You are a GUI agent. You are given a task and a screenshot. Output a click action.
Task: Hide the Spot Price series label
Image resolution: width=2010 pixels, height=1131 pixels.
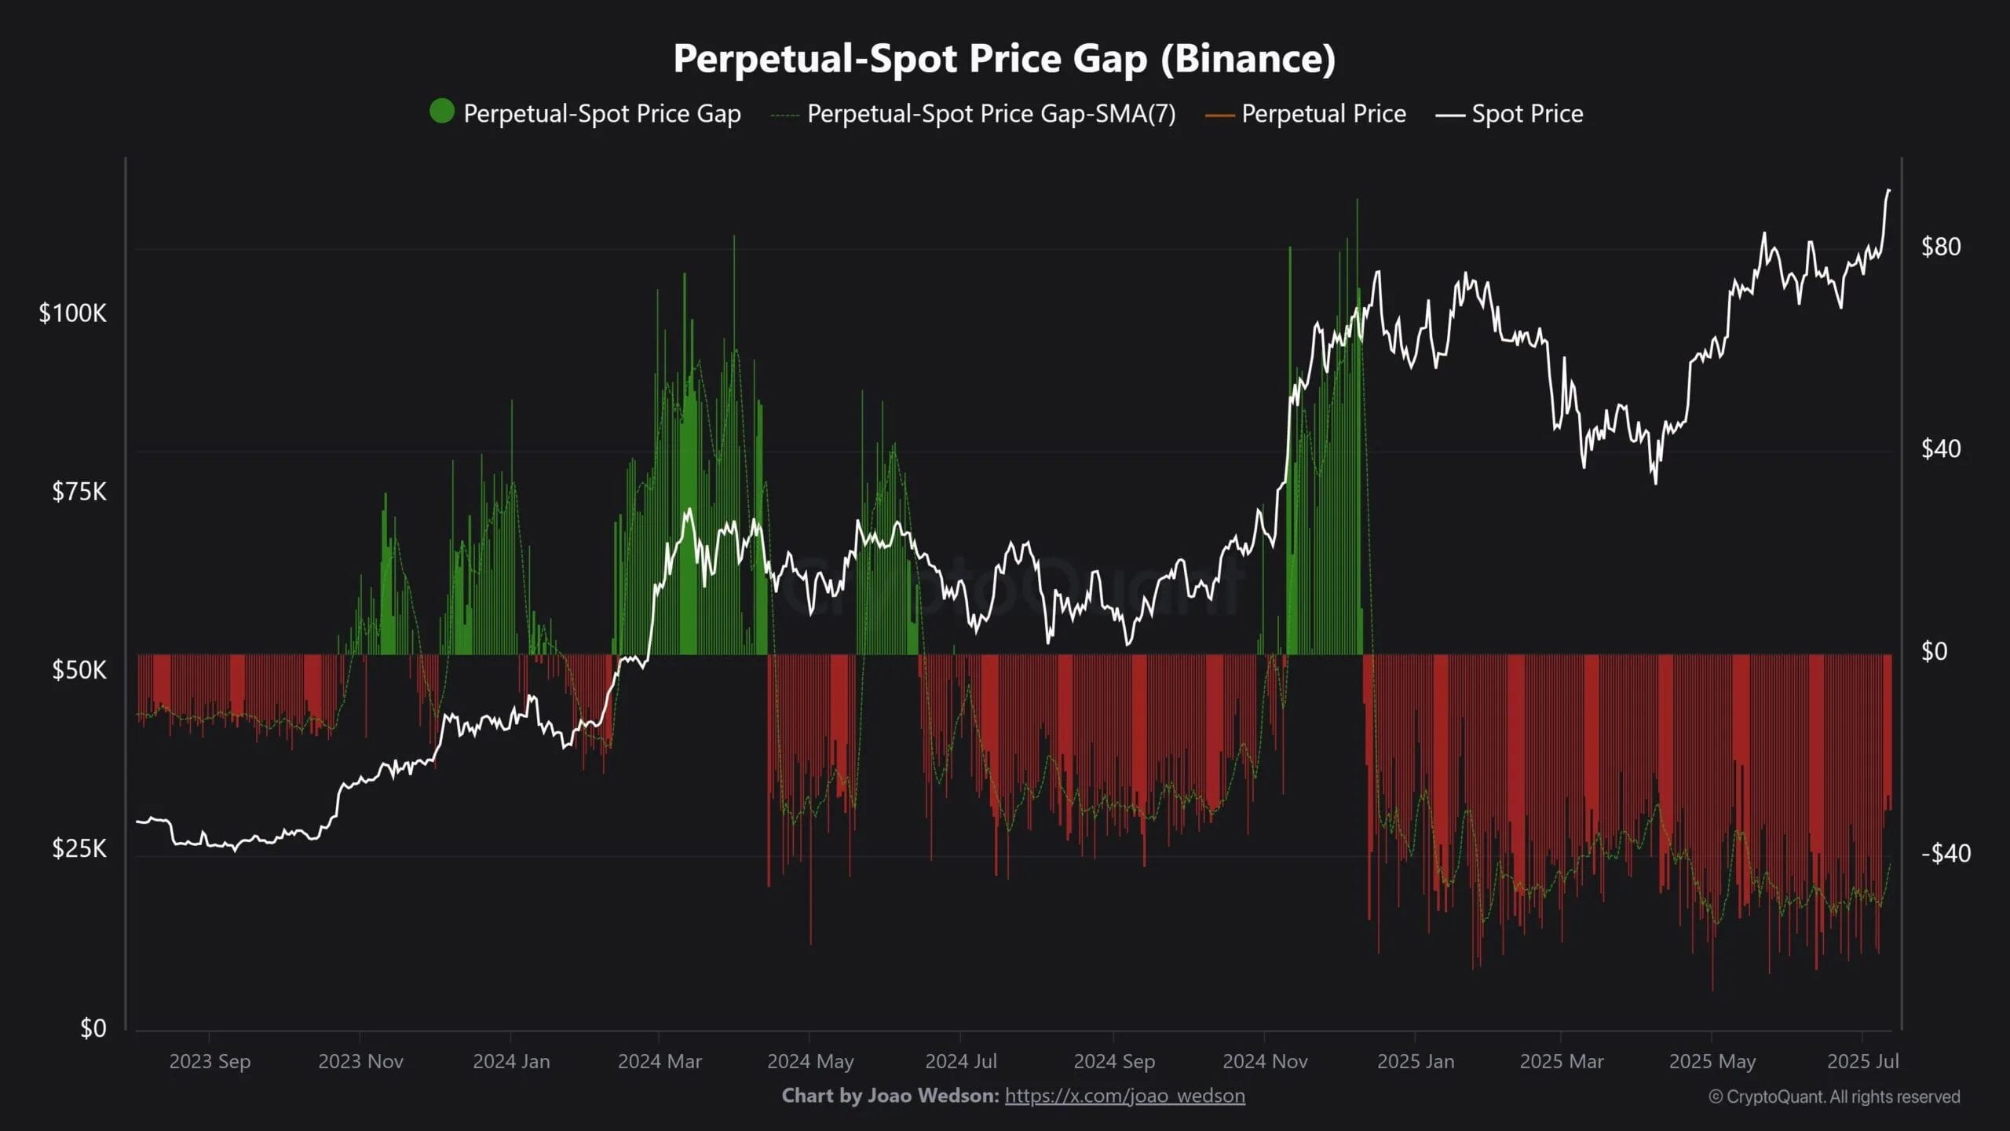point(1527,114)
